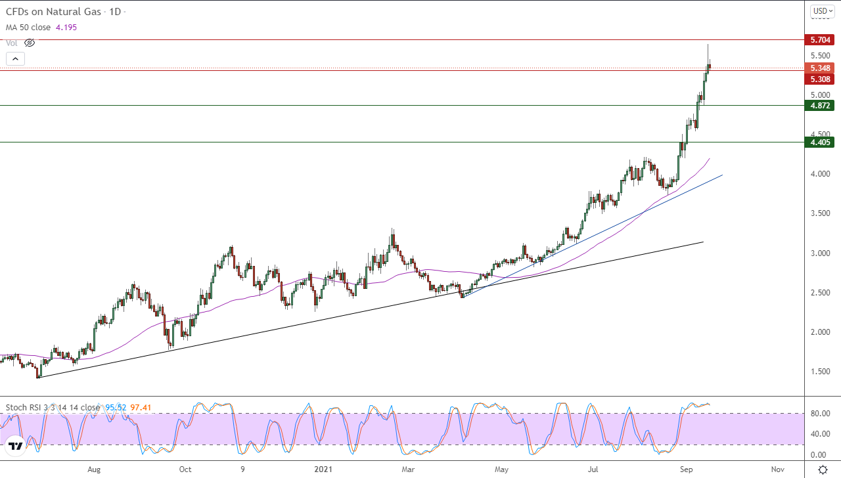
Task: Select the red horizontal resistance line at 5.704
Action: [402, 39]
